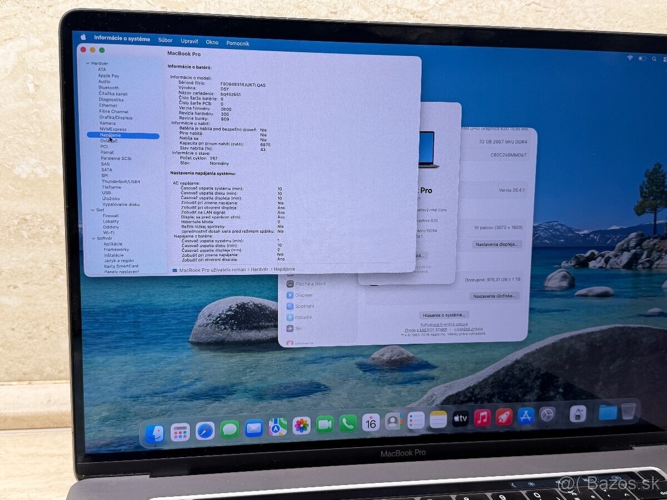Select NVMExpress in hardware list
The image size is (667, 500).
tap(113, 129)
